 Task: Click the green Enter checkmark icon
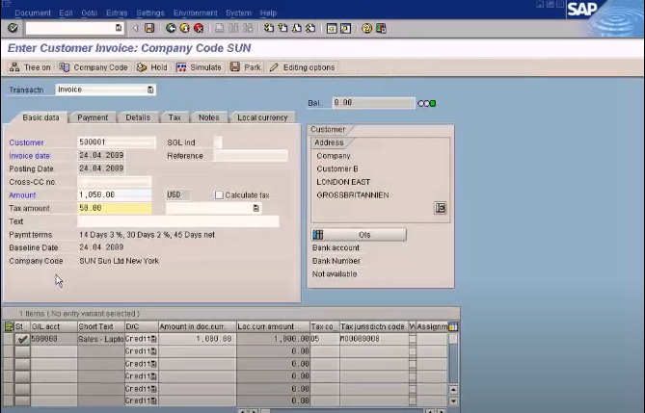click(x=13, y=28)
